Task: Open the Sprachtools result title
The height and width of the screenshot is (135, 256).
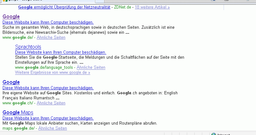Action: [x=28, y=47]
